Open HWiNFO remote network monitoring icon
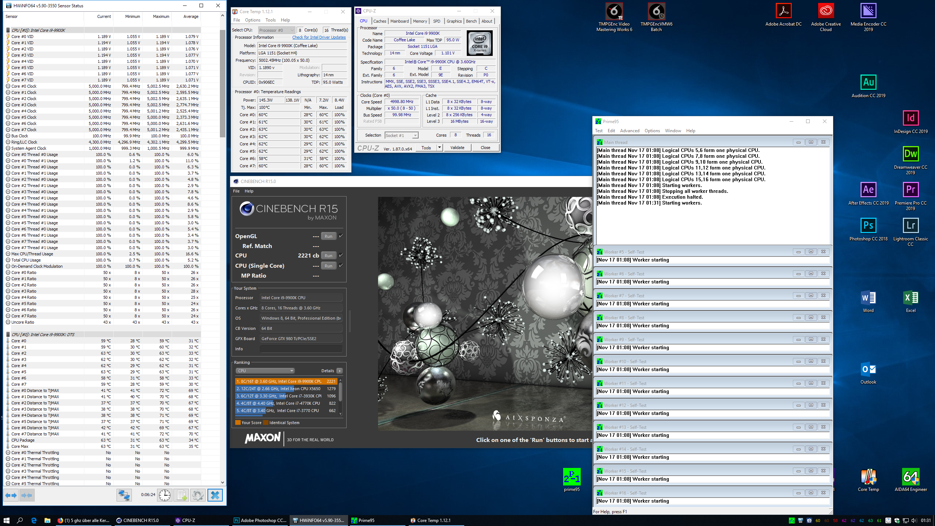 124,495
